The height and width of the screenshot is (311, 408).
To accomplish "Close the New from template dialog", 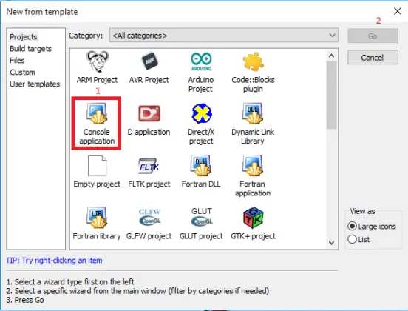I will pyautogui.click(x=398, y=11).
